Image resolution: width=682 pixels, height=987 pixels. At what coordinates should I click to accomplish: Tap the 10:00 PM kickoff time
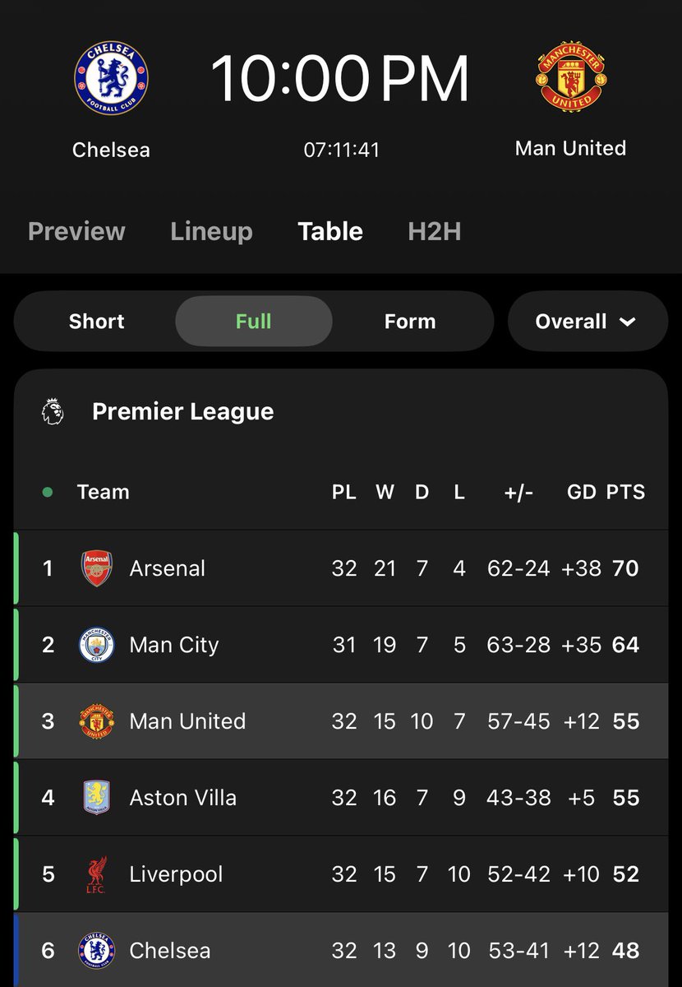click(x=340, y=78)
